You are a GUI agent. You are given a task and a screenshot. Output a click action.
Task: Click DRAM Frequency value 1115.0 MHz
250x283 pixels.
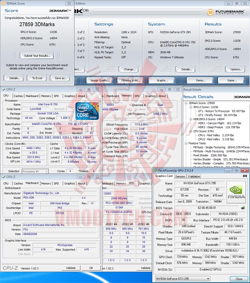click(141, 125)
